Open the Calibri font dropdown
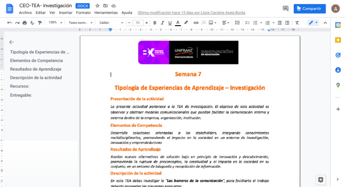Screen dimensions: 345x187 [111, 22]
